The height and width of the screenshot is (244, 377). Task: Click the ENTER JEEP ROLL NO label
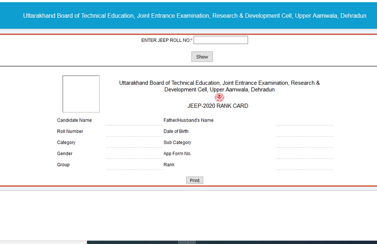point(167,41)
